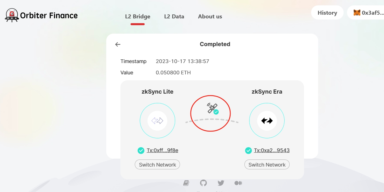384x192 pixels.
Task: Click the back arrow beside Completed
Action: (x=118, y=44)
